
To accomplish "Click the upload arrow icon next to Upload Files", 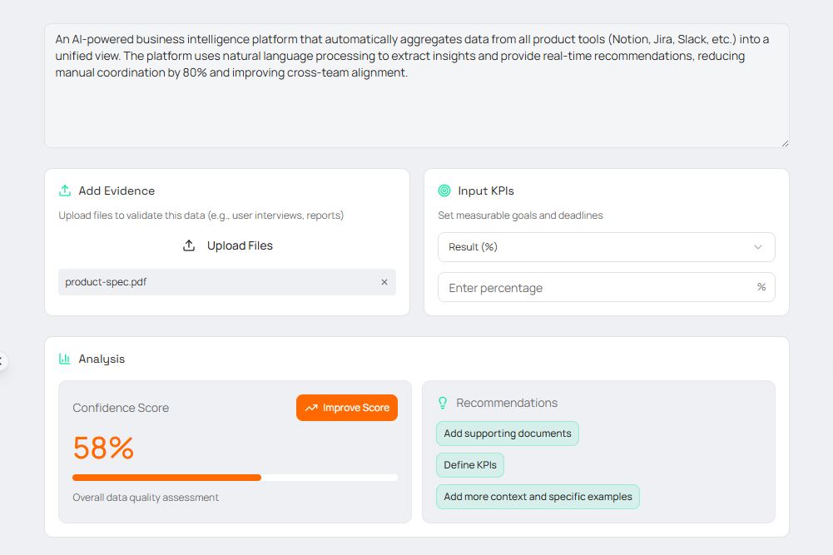I will tap(189, 245).
